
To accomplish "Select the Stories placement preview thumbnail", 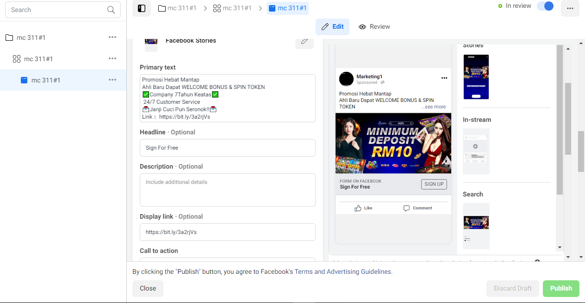I will (476, 77).
